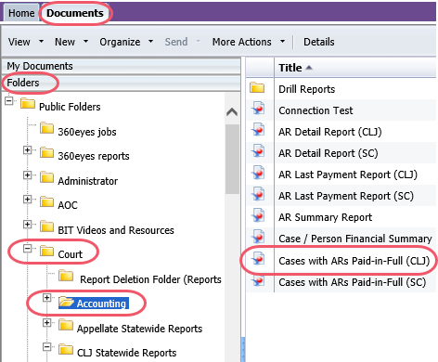438x362 pixels.
Task: Click the AOC folder icon
Action: tap(46, 201)
